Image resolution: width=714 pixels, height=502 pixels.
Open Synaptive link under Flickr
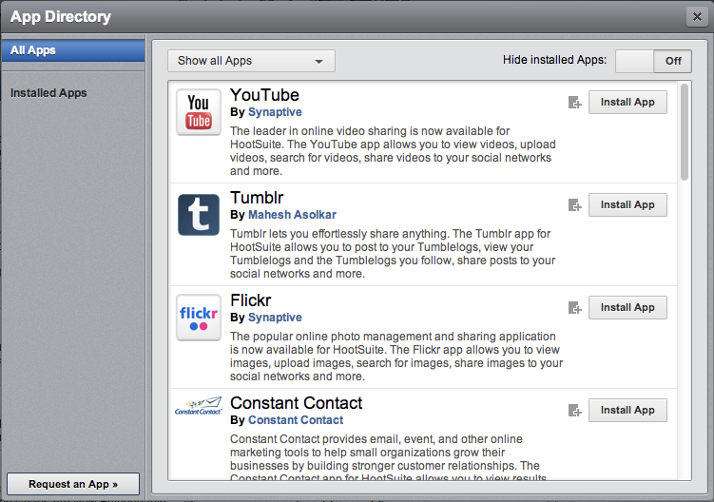click(275, 318)
